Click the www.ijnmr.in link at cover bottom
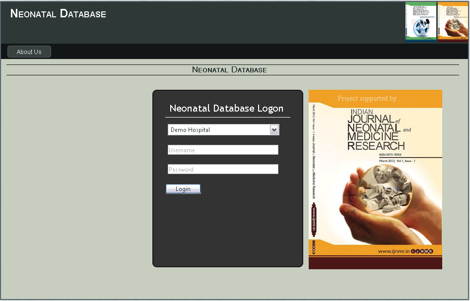 click(x=394, y=251)
